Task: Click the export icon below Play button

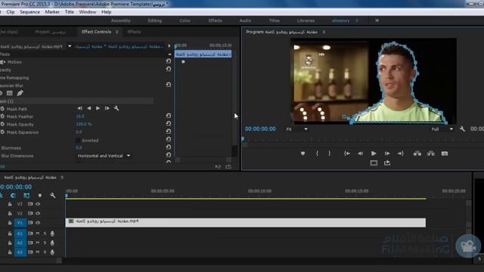Action: point(387,163)
